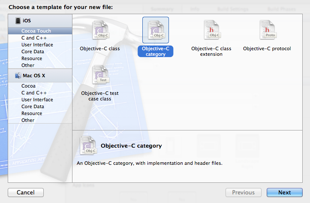The width and height of the screenshot is (310, 203).
Task: Choose Other under Mac OS X
Action: click(28, 120)
